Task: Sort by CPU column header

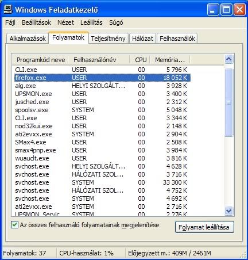Action: (x=140, y=60)
